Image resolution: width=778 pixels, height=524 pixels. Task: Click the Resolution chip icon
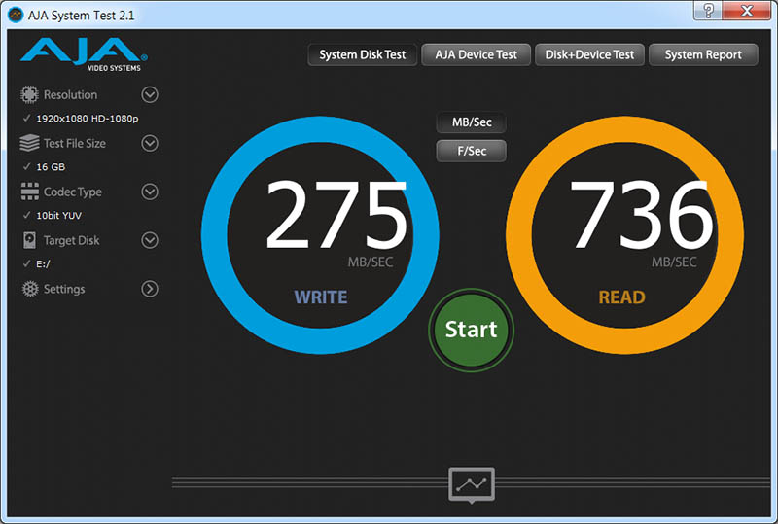(x=29, y=94)
